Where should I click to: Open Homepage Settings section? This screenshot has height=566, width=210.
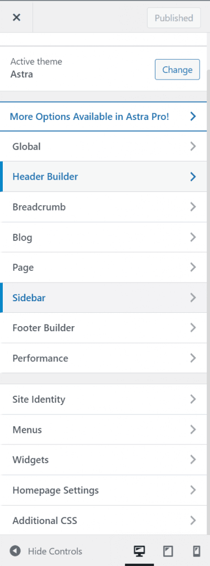[104, 490]
